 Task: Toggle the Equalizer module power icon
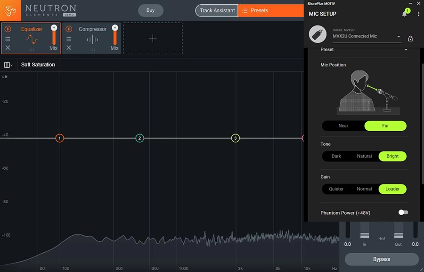(x=8, y=29)
